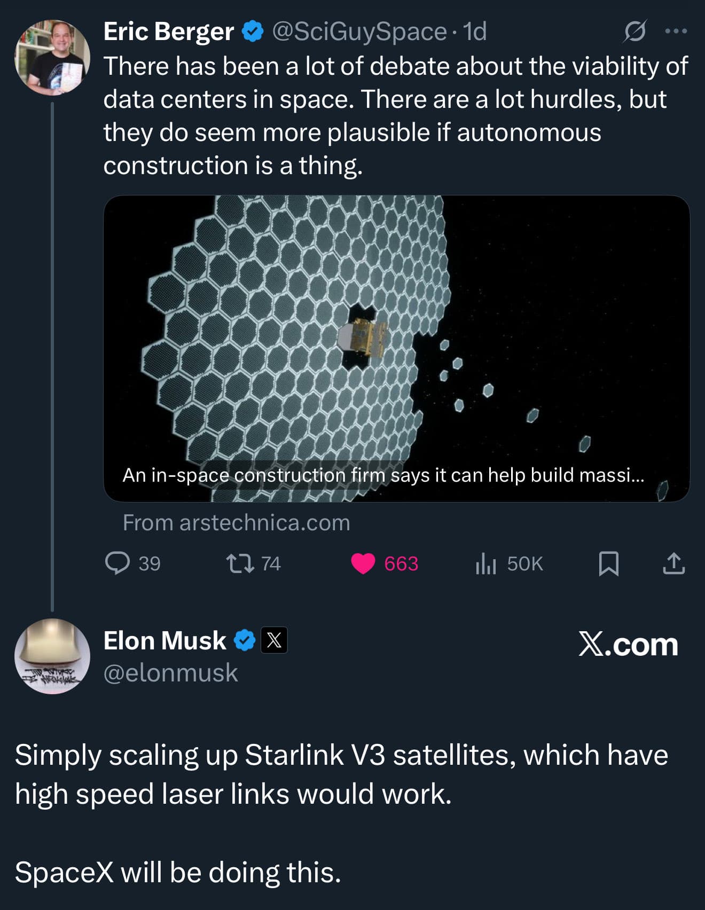This screenshot has width=705, height=910.
Task: View analytics bar chart icon 50K
Action: point(485,563)
